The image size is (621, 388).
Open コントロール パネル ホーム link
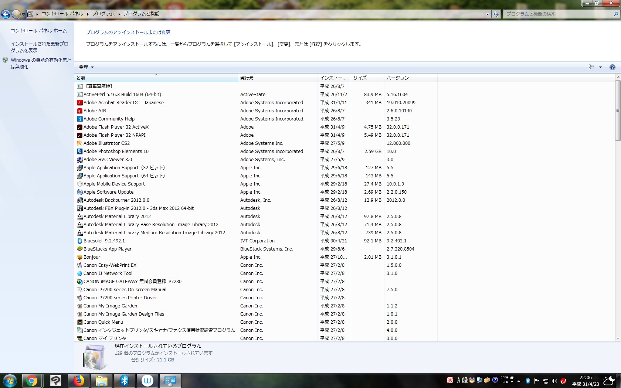[x=38, y=31]
